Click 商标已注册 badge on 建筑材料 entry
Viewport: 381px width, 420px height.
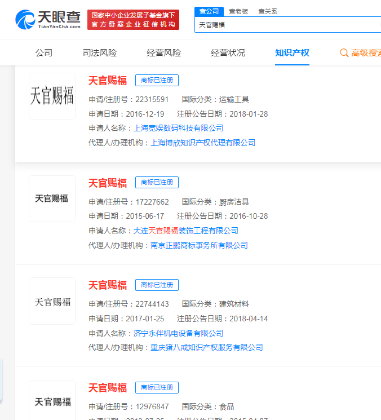pyautogui.click(x=157, y=285)
